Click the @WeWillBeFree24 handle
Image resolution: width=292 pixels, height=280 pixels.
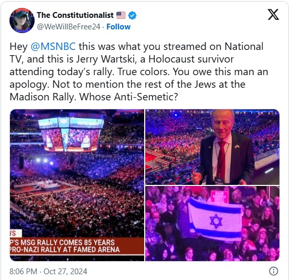[x=69, y=27]
